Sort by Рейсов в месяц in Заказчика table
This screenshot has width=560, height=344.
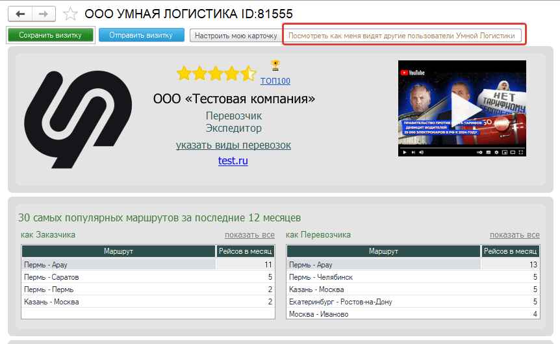(246, 251)
